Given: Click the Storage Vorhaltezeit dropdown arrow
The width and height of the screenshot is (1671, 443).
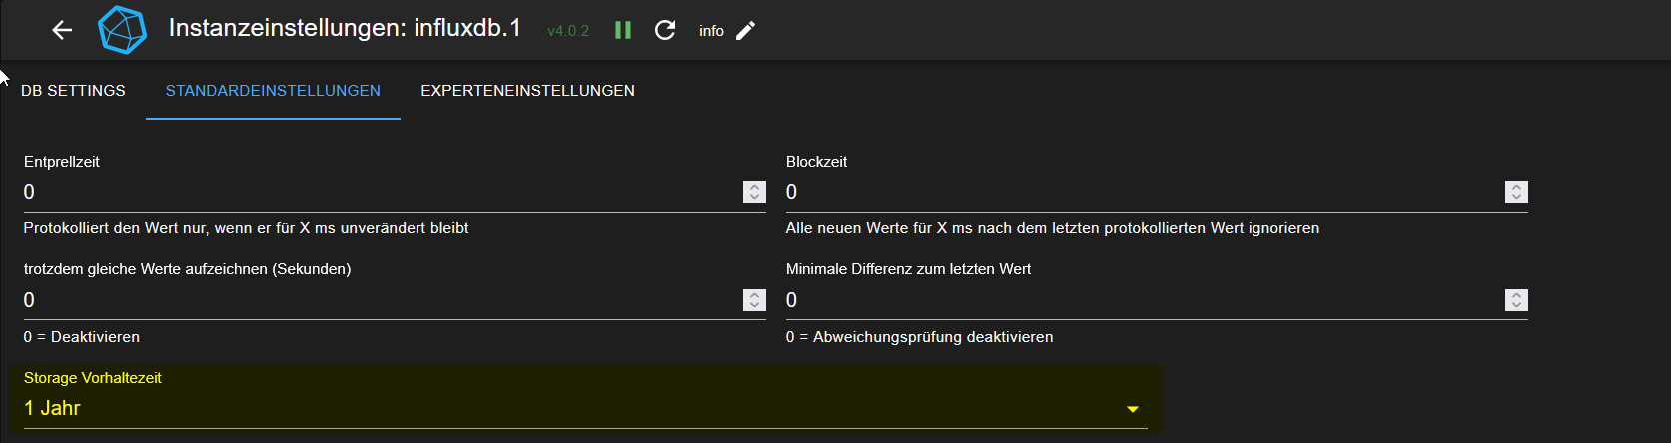Looking at the screenshot, I should pyautogui.click(x=1133, y=409).
